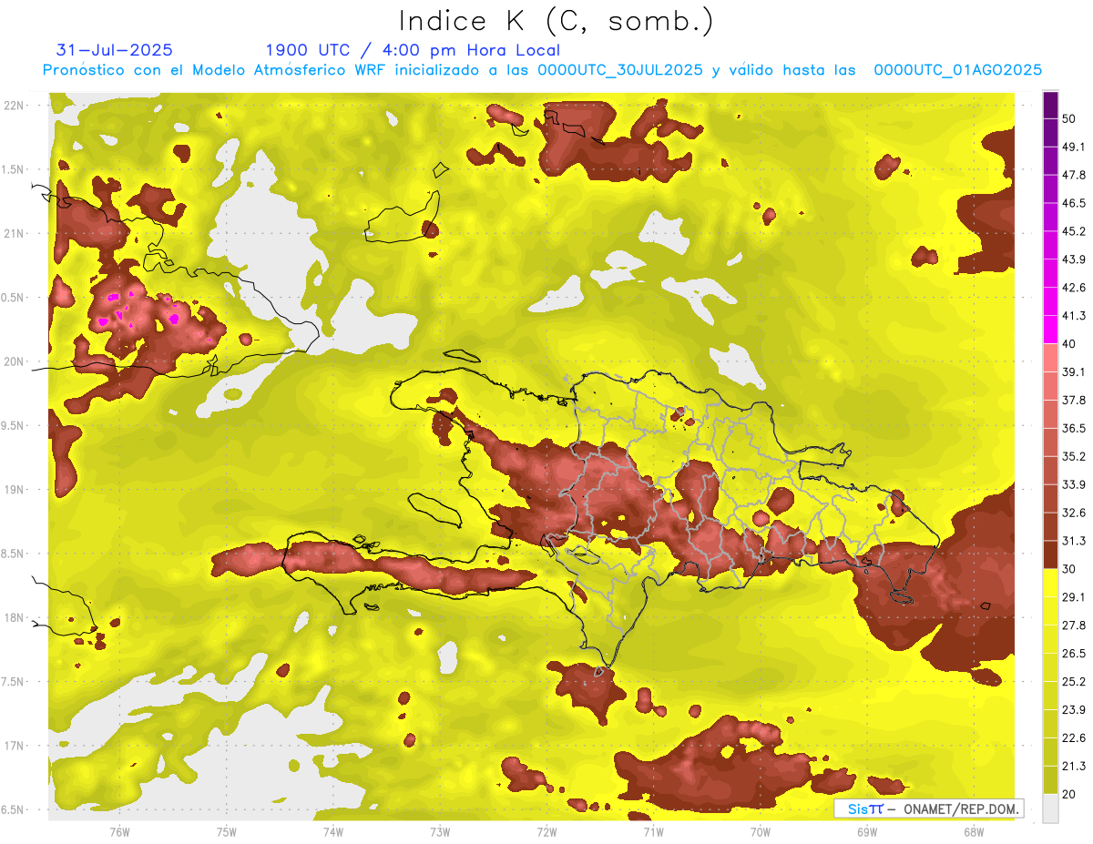1093x844 pixels.
Task: Click the longitude axis label '74W'
Action: click(x=332, y=832)
